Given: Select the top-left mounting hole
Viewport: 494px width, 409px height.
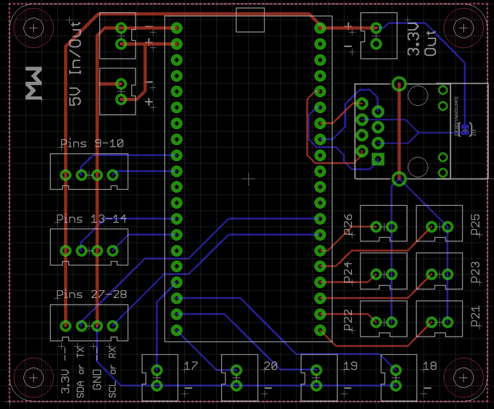Looking at the screenshot, I should tap(34, 27).
